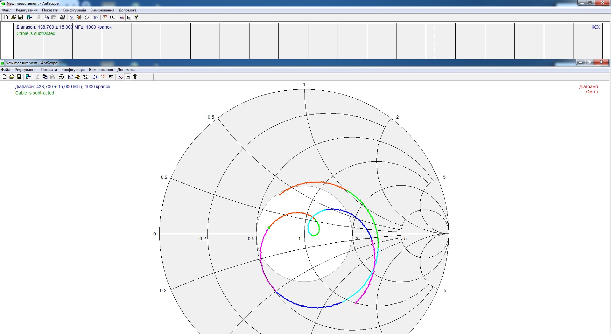Click Save floppy icon in lower window toolbar
Viewport: 611px width, 334px height.
click(19, 77)
